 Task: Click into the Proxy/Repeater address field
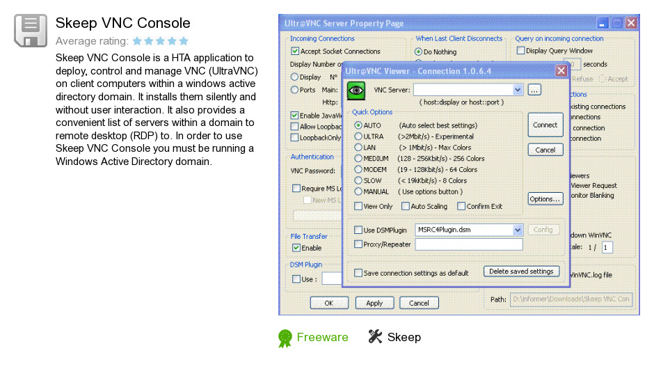click(x=469, y=244)
